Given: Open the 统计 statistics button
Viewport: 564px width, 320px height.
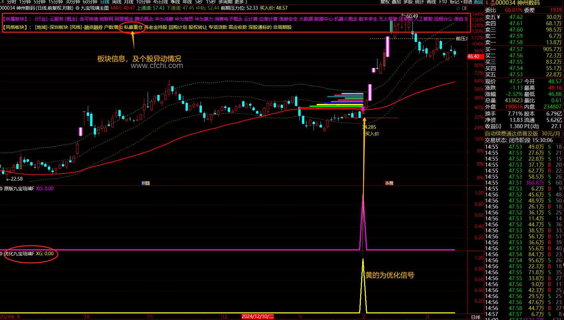Looking at the screenshot, I should coord(420,2).
